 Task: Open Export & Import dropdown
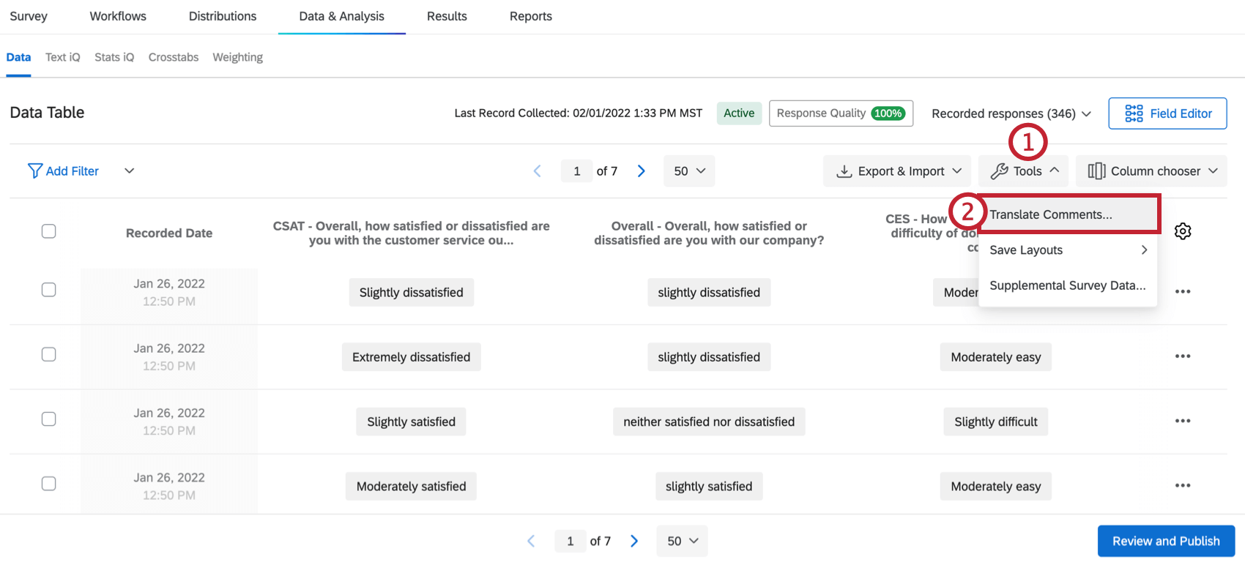pyautogui.click(x=896, y=171)
